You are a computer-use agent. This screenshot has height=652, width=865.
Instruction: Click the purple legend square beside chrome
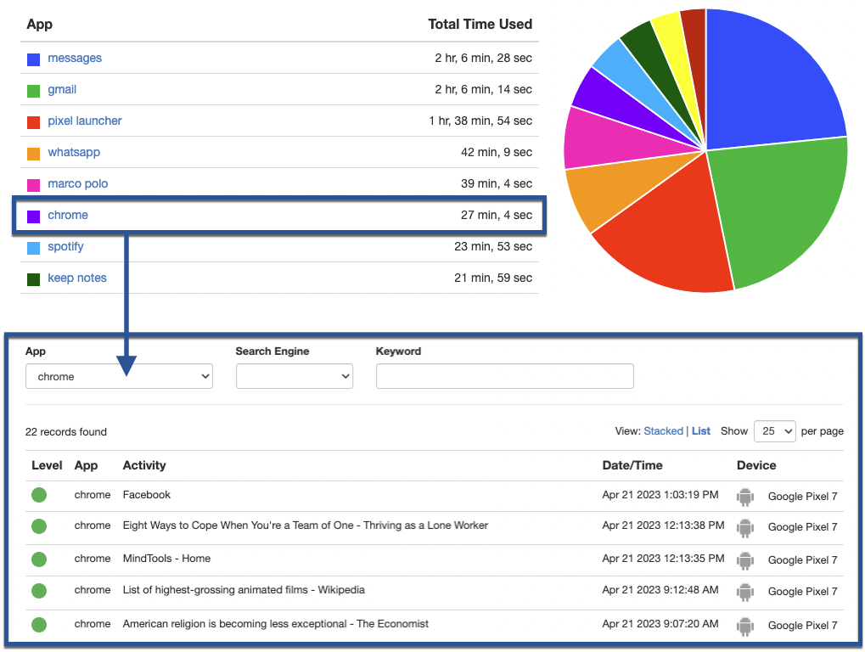[x=33, y=215]
